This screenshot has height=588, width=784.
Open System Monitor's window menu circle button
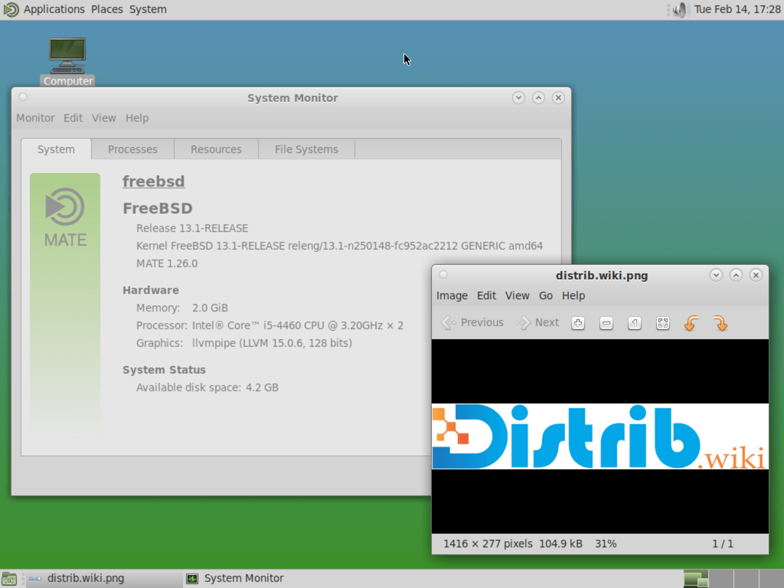coord(23,97)
